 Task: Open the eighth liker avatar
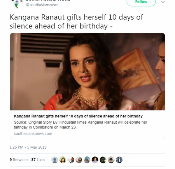tap(111, 160)
